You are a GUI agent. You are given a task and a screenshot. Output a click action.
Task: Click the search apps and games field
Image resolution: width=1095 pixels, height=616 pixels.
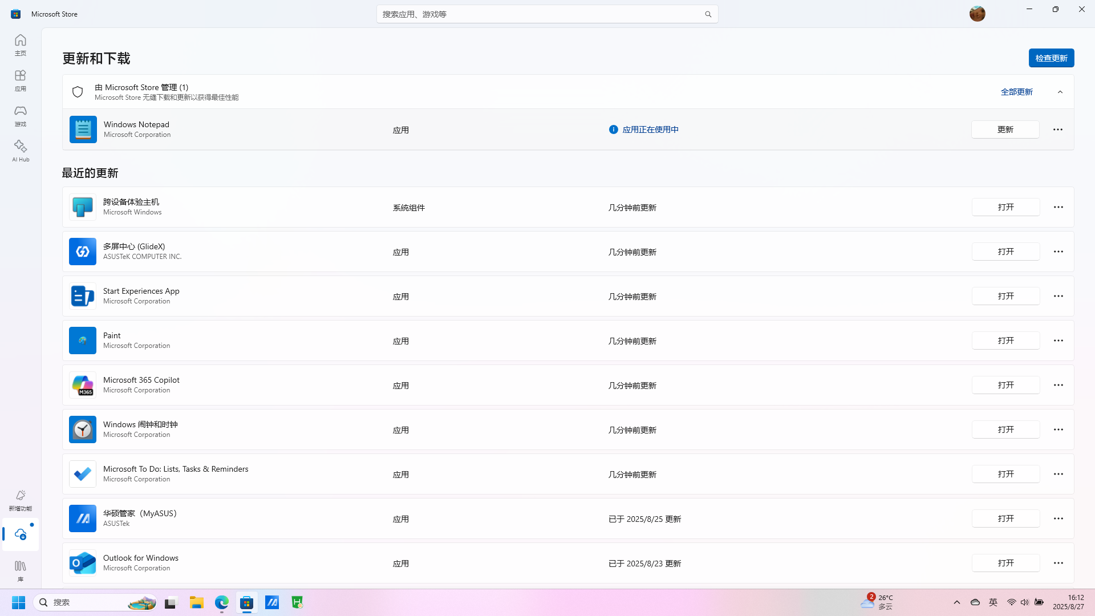(542, 14)
